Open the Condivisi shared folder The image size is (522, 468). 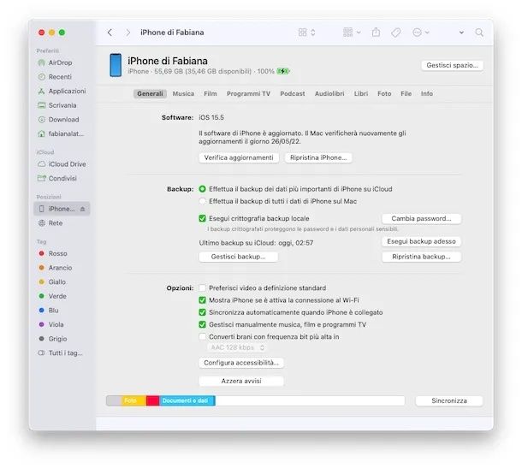[57, 179]
